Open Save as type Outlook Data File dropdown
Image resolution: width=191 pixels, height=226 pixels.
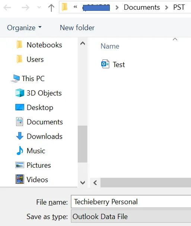pos(131,216)
